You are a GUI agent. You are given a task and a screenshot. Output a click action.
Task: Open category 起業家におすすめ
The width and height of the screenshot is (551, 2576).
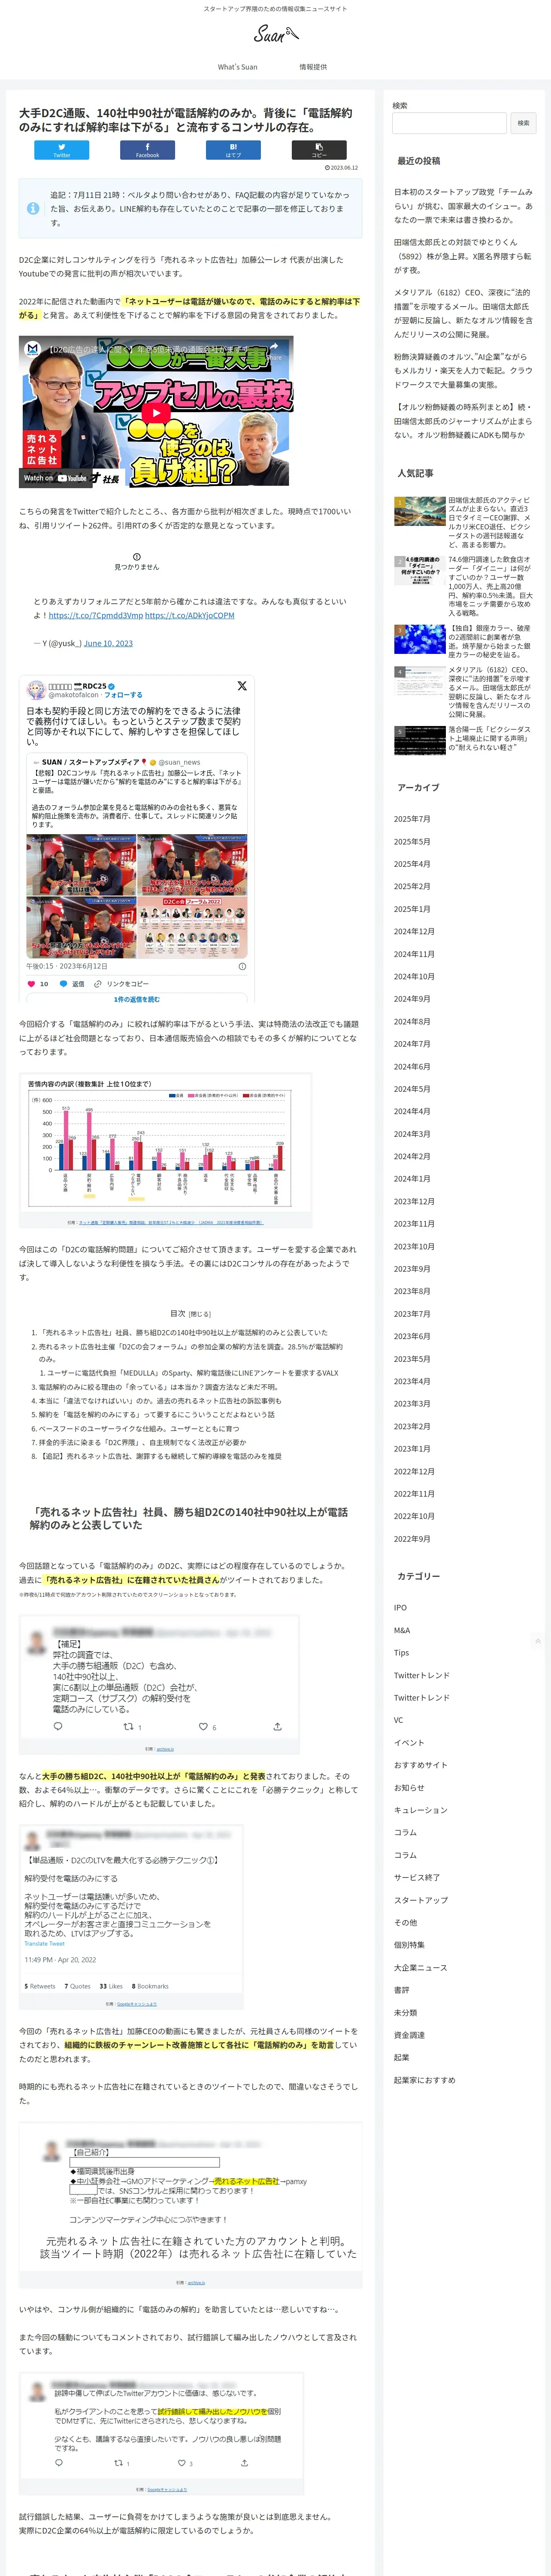tap(424, 2080)
